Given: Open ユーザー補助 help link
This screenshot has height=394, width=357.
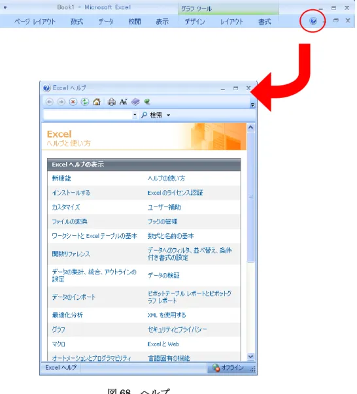Looking at the screenshot, I should 164,207.
